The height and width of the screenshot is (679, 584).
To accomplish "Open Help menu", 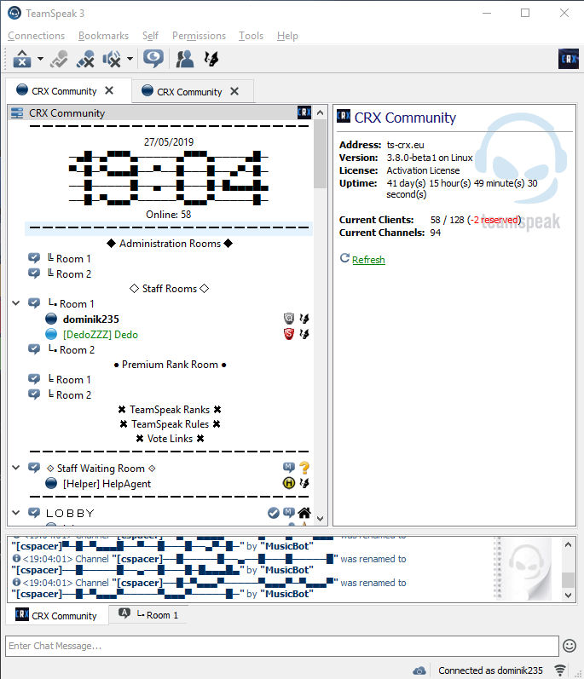I will coord(287,36).
